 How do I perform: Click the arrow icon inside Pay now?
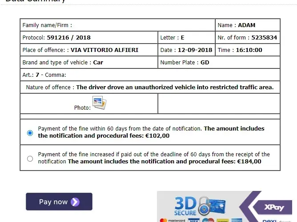(75, 202)
